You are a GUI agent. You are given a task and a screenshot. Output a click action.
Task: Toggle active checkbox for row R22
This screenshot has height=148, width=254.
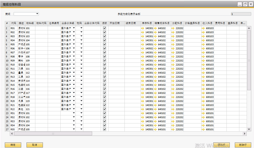105,109
